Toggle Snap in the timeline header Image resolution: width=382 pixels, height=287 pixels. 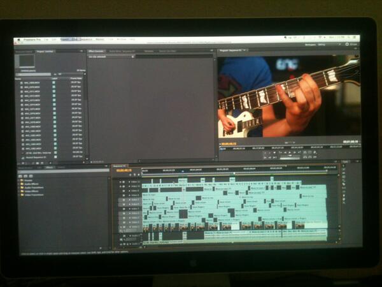(x=130, y=175)
